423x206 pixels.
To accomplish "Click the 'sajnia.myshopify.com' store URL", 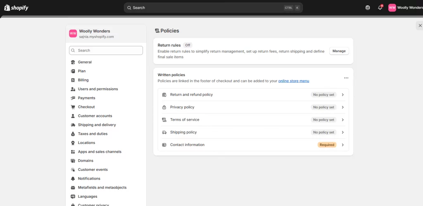I will 96,37.
